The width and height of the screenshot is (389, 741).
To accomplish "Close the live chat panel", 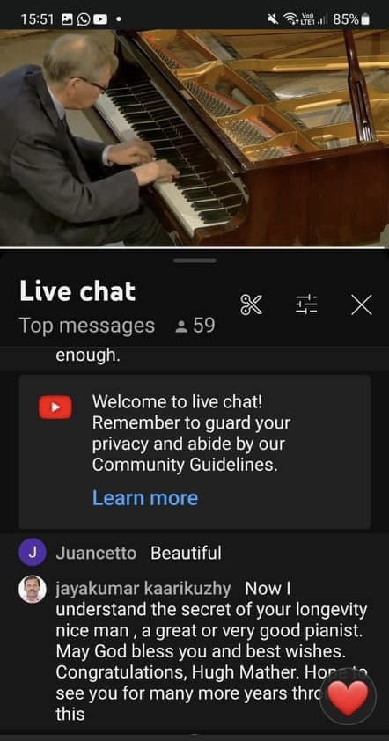I will point(362,304).
